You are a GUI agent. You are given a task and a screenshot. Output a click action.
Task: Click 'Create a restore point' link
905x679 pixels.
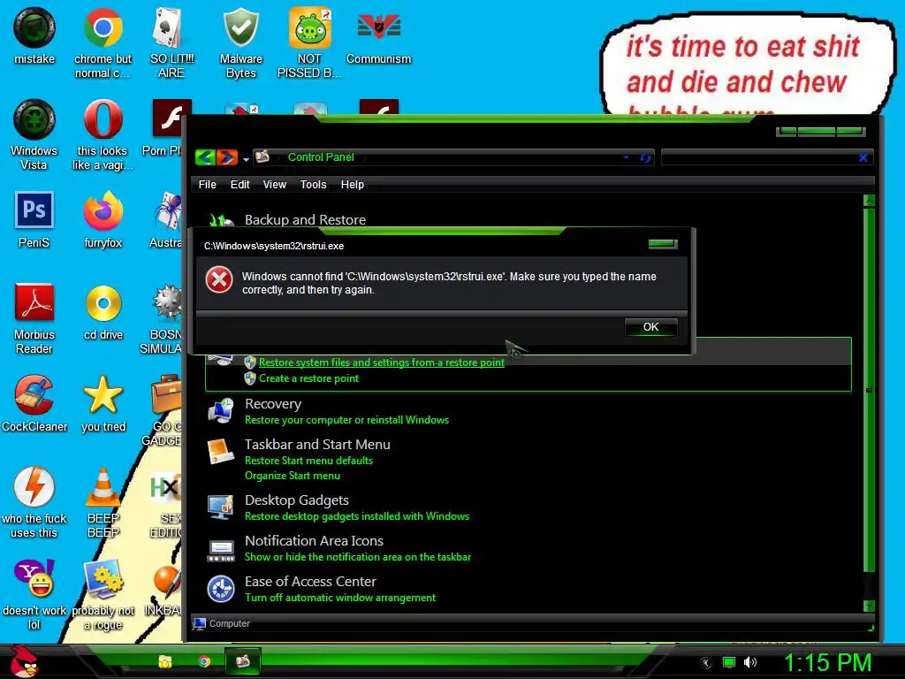pos(308,378)
